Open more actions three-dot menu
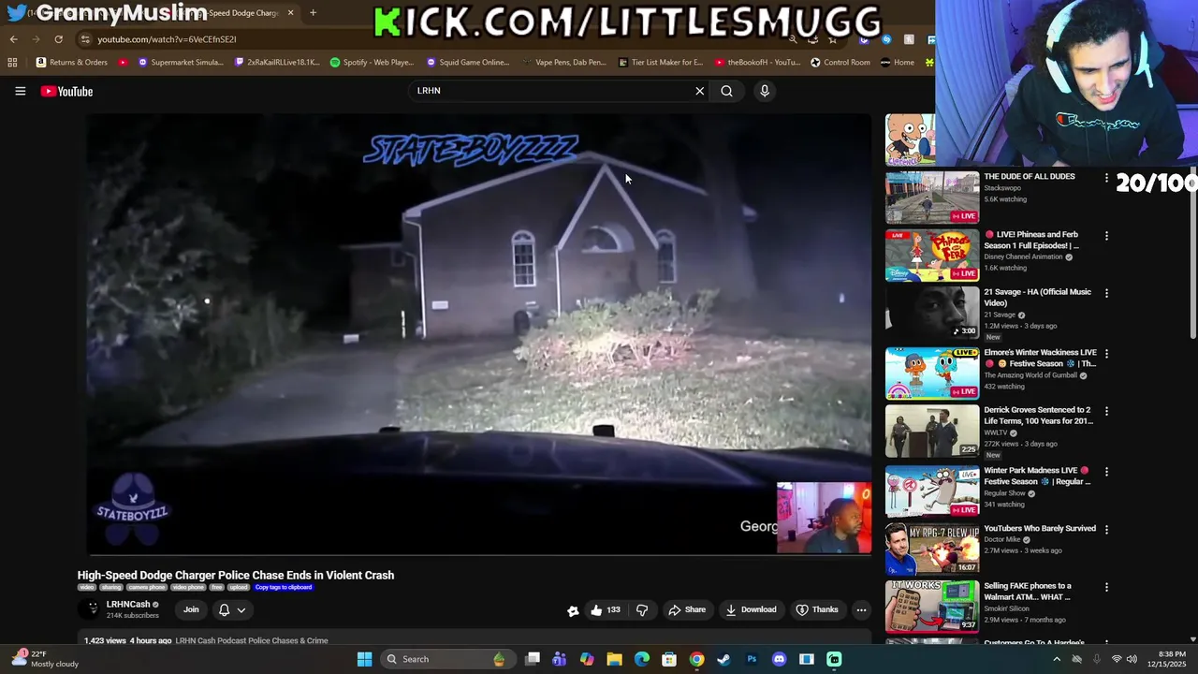Viewport: 1198px width, 674px height. tap(861, 609)
